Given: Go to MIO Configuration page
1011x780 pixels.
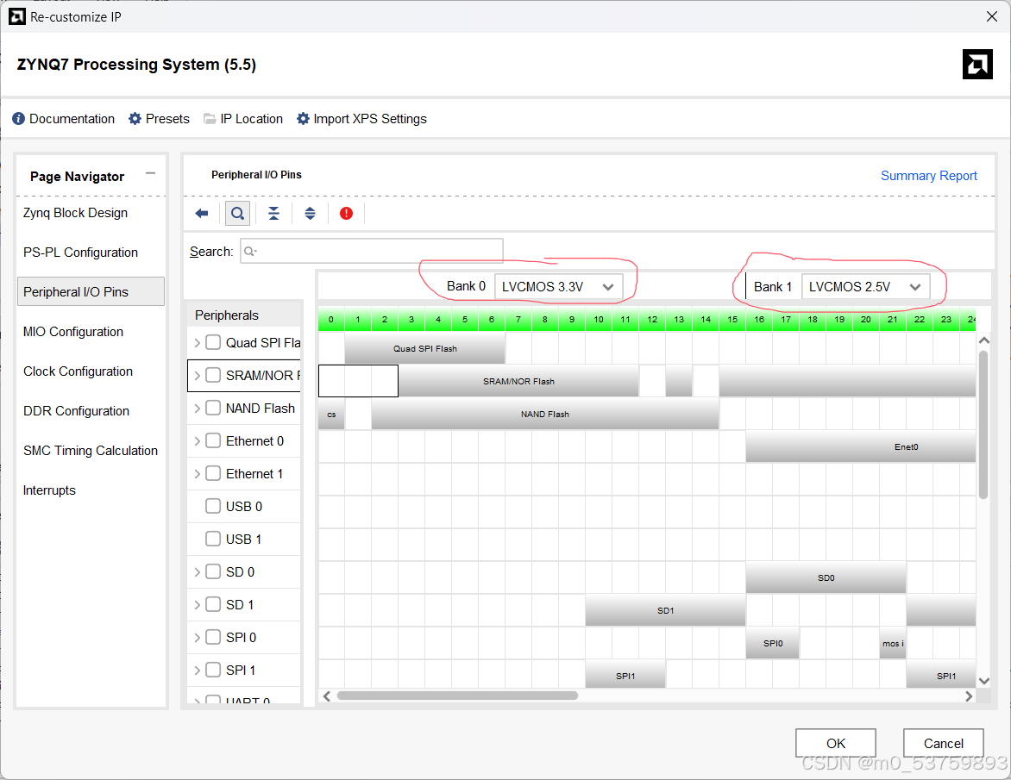Looking at the screenshot, I should [72, 332].
